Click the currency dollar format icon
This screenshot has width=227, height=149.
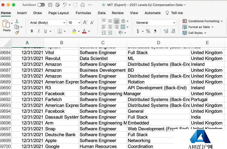coord(138,31)
